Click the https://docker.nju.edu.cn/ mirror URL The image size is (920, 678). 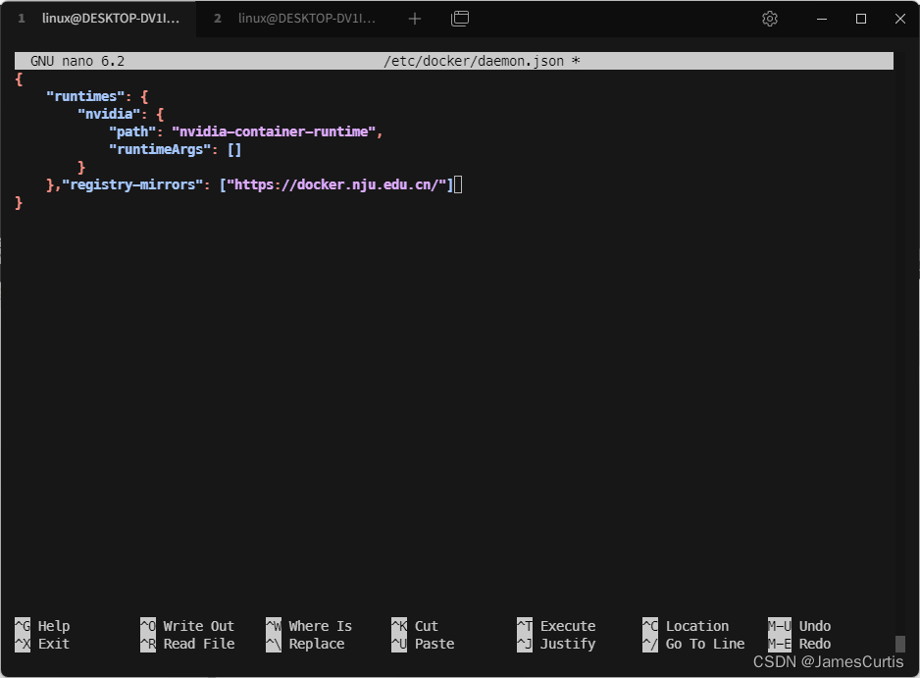pyautogui.click(x=336, y=184)
